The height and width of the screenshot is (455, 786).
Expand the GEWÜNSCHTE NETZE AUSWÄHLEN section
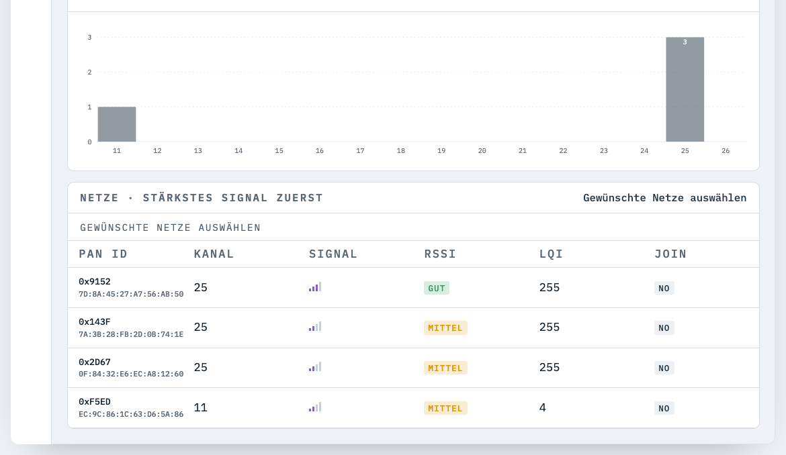170,227
